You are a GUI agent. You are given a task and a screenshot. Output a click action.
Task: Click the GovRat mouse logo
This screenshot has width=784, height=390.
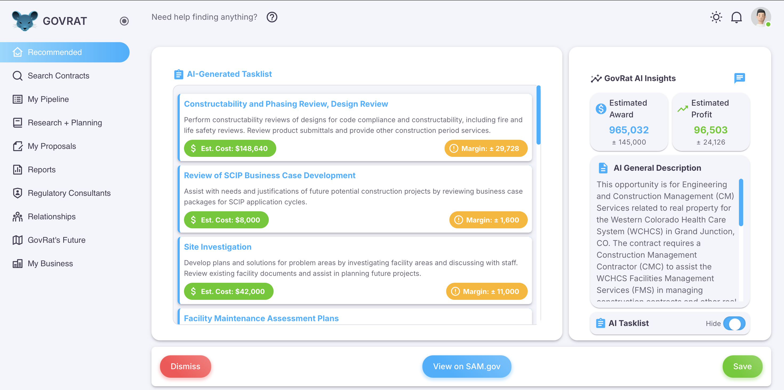[x=25, y=21]
